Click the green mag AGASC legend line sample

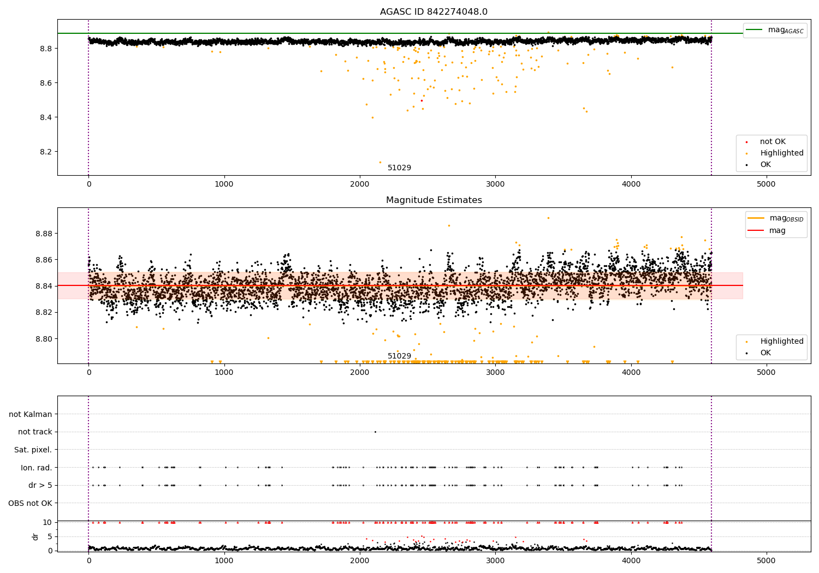click(x=754, y=29)
